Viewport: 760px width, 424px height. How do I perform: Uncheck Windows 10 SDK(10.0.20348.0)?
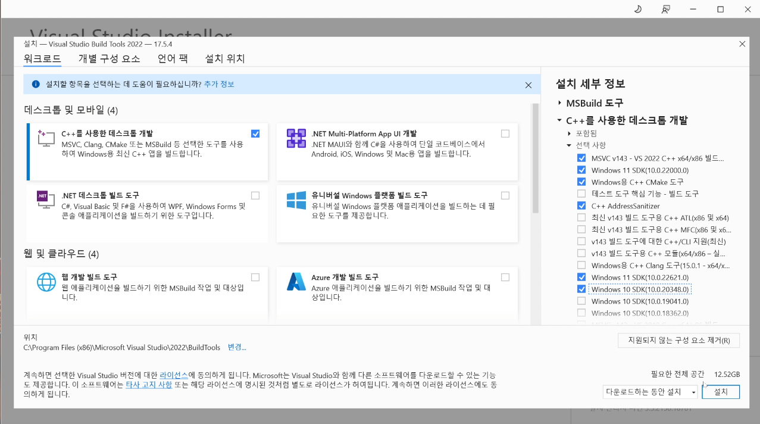click(581, 289)
